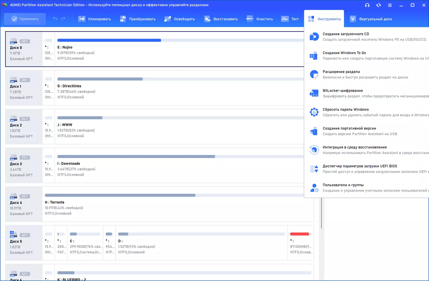Click the Apply (Применить) button
Image resolution: width=429 pixels, height=281 pixels.
pos(25,19)
